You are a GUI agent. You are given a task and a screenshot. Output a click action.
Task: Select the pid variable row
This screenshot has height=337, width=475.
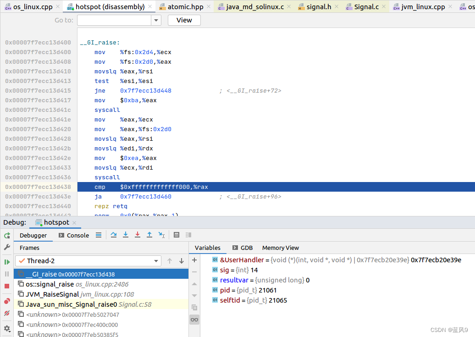pos(337,290)
